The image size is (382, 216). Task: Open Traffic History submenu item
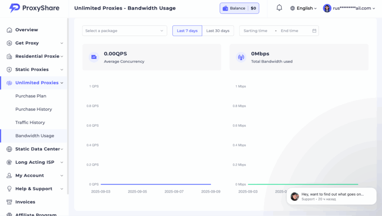coord(34,123)
